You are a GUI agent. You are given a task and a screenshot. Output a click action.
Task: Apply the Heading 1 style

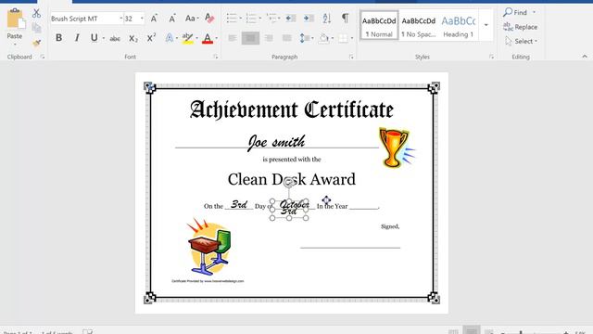pyautogui.click(x=458, y=26)
